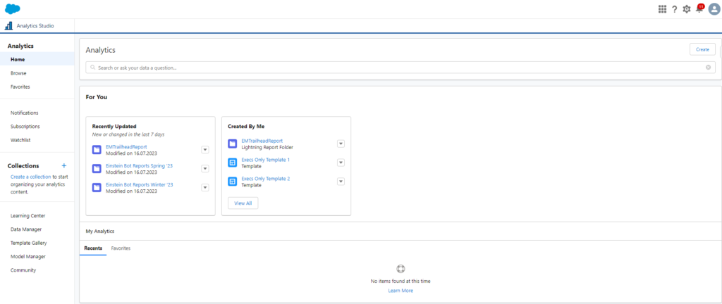This screenshot has width=722, height=304.
Task: Open the user profile avatar
Action: pyautogui.click(x=714, y=9)
